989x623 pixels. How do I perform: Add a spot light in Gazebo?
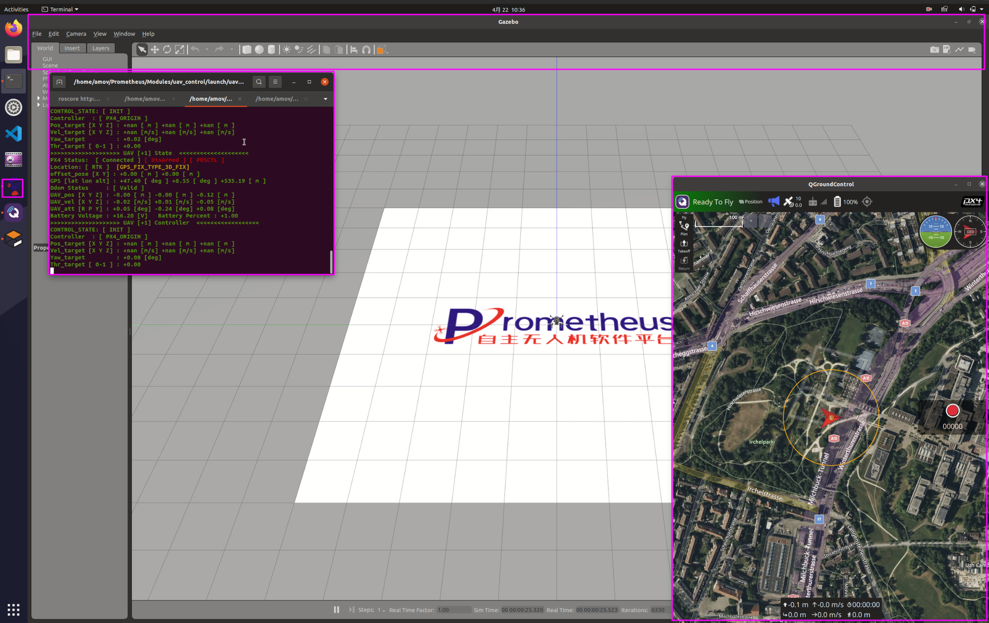tap(299, 49)
